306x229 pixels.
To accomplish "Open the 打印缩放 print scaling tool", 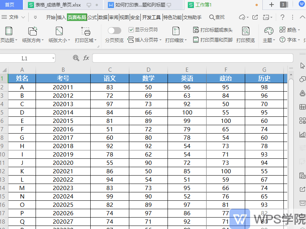I will point(176,35).
